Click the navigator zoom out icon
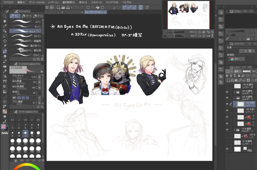The height and width of the screenshot is (170, 257). [x=196, y=32]
